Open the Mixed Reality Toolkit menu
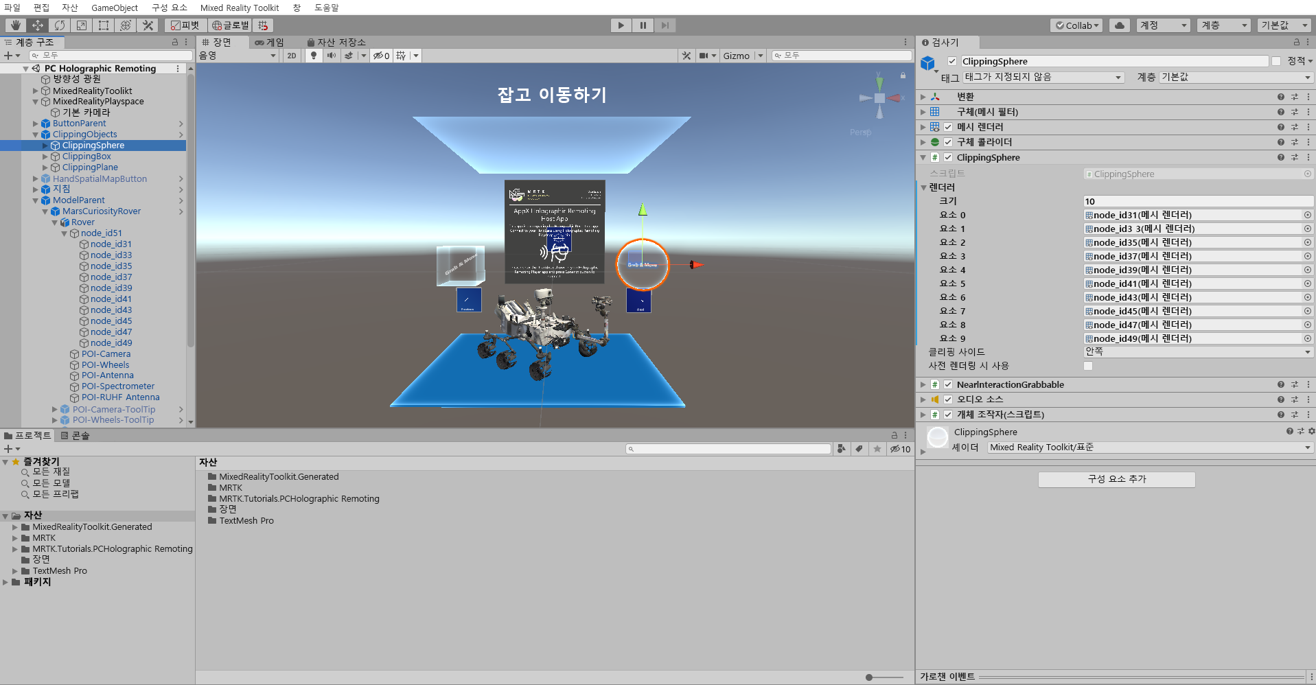The width and height of the screenshot is (1316, 685). 240,8
